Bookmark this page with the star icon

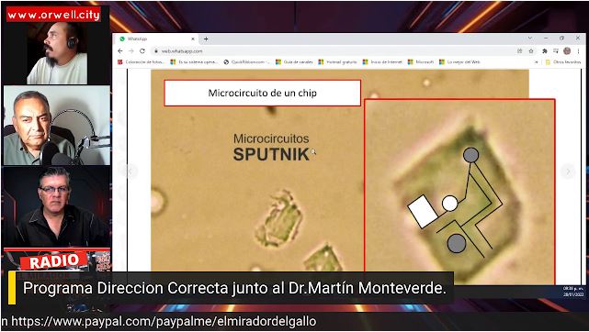point(531,51)
